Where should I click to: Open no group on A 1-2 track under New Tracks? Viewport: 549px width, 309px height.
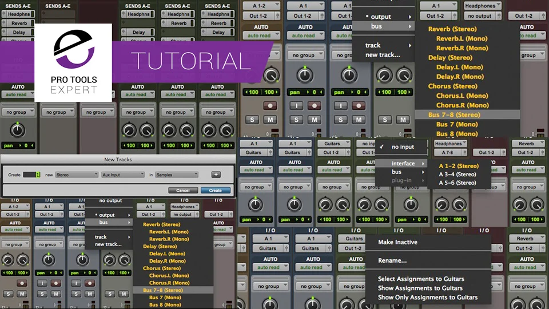(15, 244)
